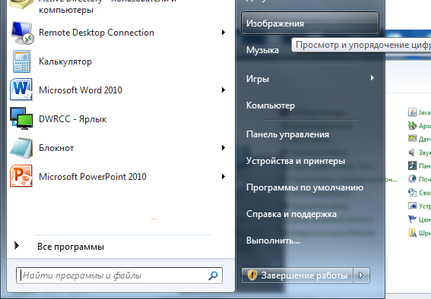
Task: Click the Active Directory users and computers icon
Action: tap(22, 4)
